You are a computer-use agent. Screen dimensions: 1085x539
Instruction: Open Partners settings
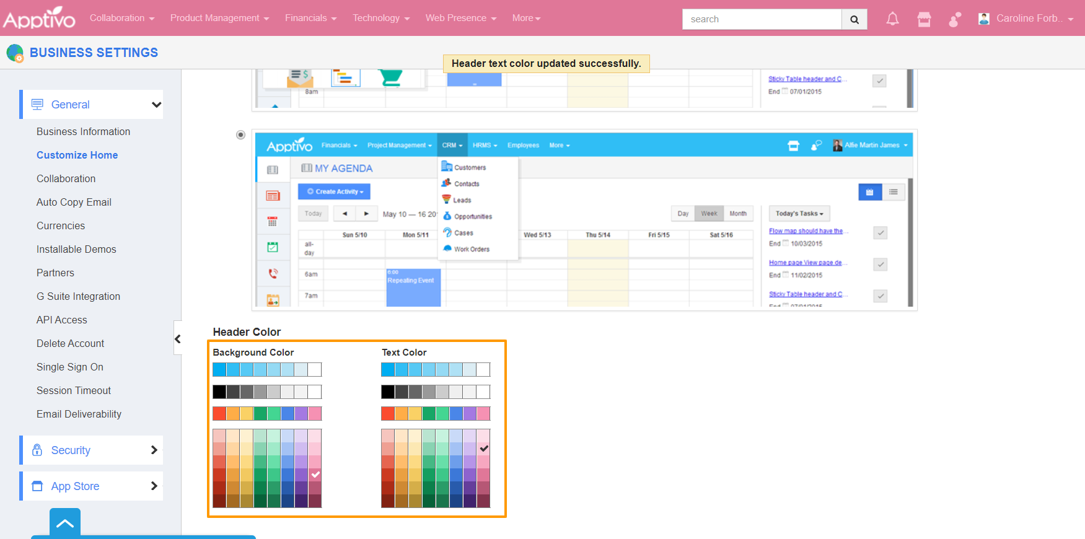55,273
